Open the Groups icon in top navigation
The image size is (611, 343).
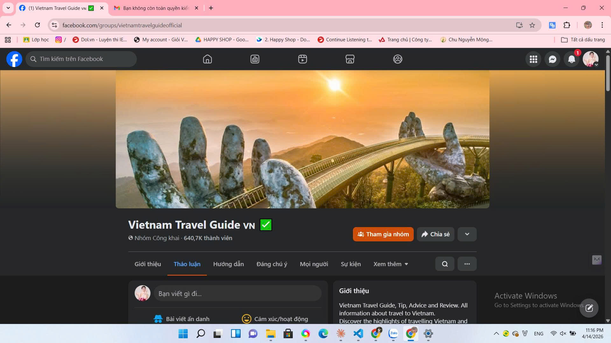(398, 59)
